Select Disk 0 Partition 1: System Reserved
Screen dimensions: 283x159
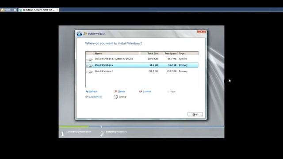tap(142, 59)
